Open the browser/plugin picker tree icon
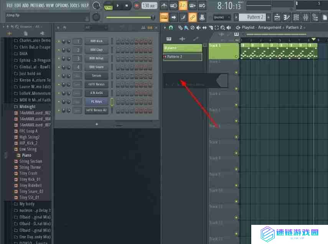328x244 pixels. (x=315, y=17)
